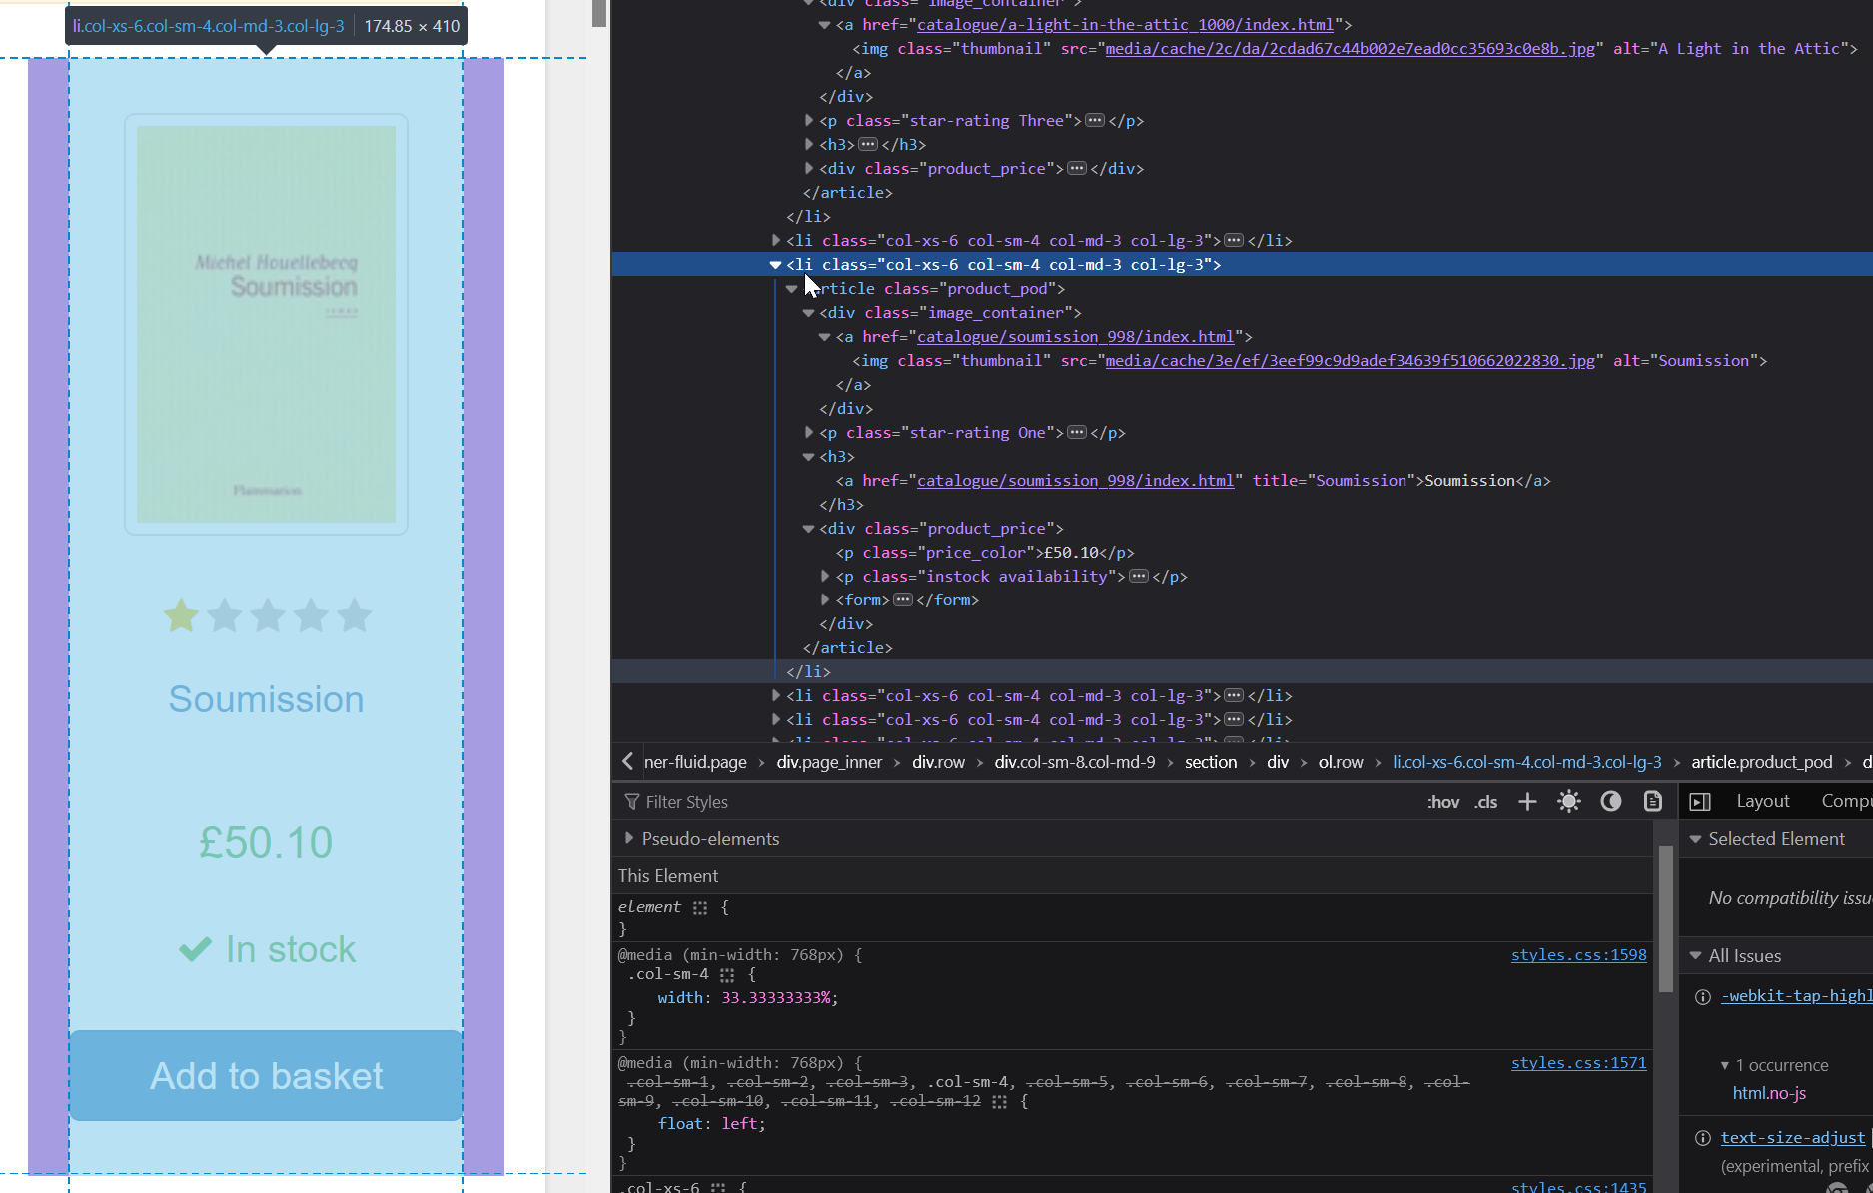1873x1193 pixels.
Task: Toggle print media simulation icon
Action: click(1653, 801)
